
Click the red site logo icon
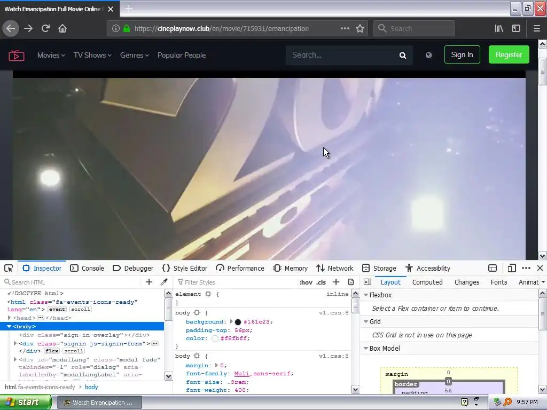tap(17, 55)
